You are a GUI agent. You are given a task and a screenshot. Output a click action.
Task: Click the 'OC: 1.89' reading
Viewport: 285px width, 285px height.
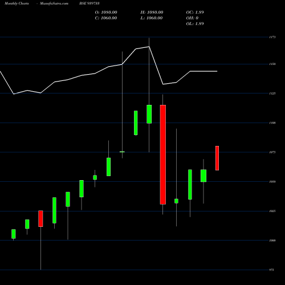[x=195, y=13]
